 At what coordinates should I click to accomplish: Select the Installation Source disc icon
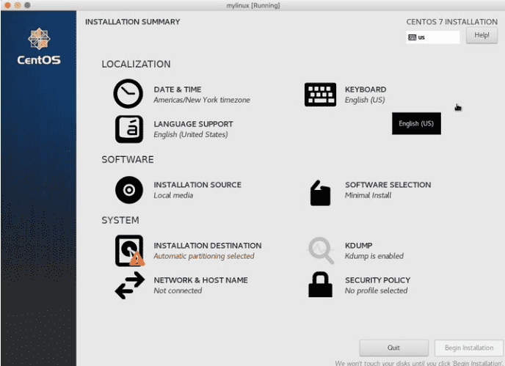pos(129,190)
